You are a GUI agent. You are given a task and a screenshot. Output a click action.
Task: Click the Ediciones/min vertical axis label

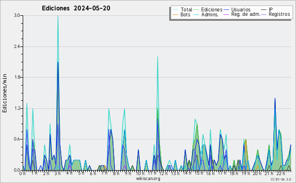point(4,93)
